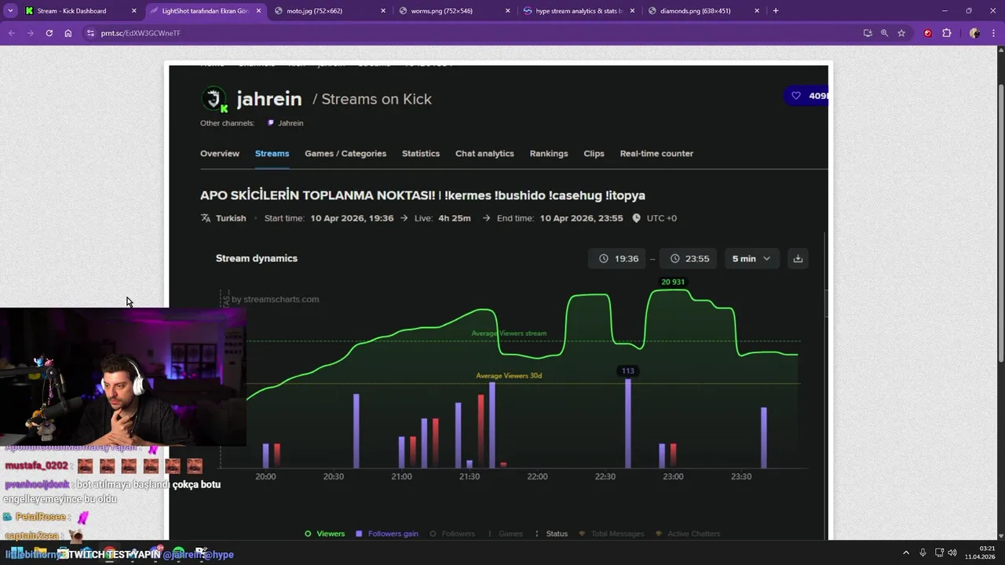This screenshot has height=565, width=1005.
Task: Open the Extensions puzzle icon
Action: tap(946, 33)
